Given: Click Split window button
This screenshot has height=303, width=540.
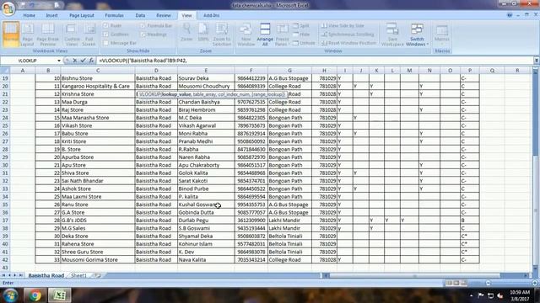Looking at the screenshot, I should [301, 26].
